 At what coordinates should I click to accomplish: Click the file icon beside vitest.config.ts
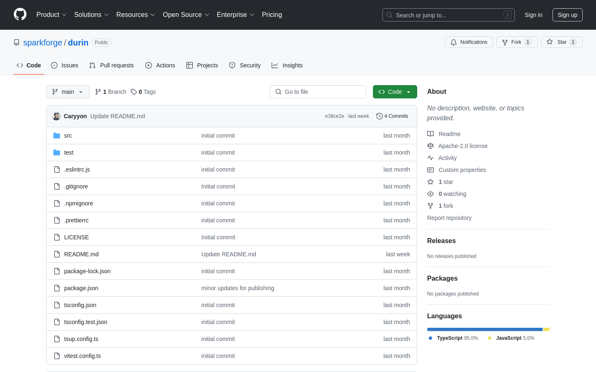(57, 356)
